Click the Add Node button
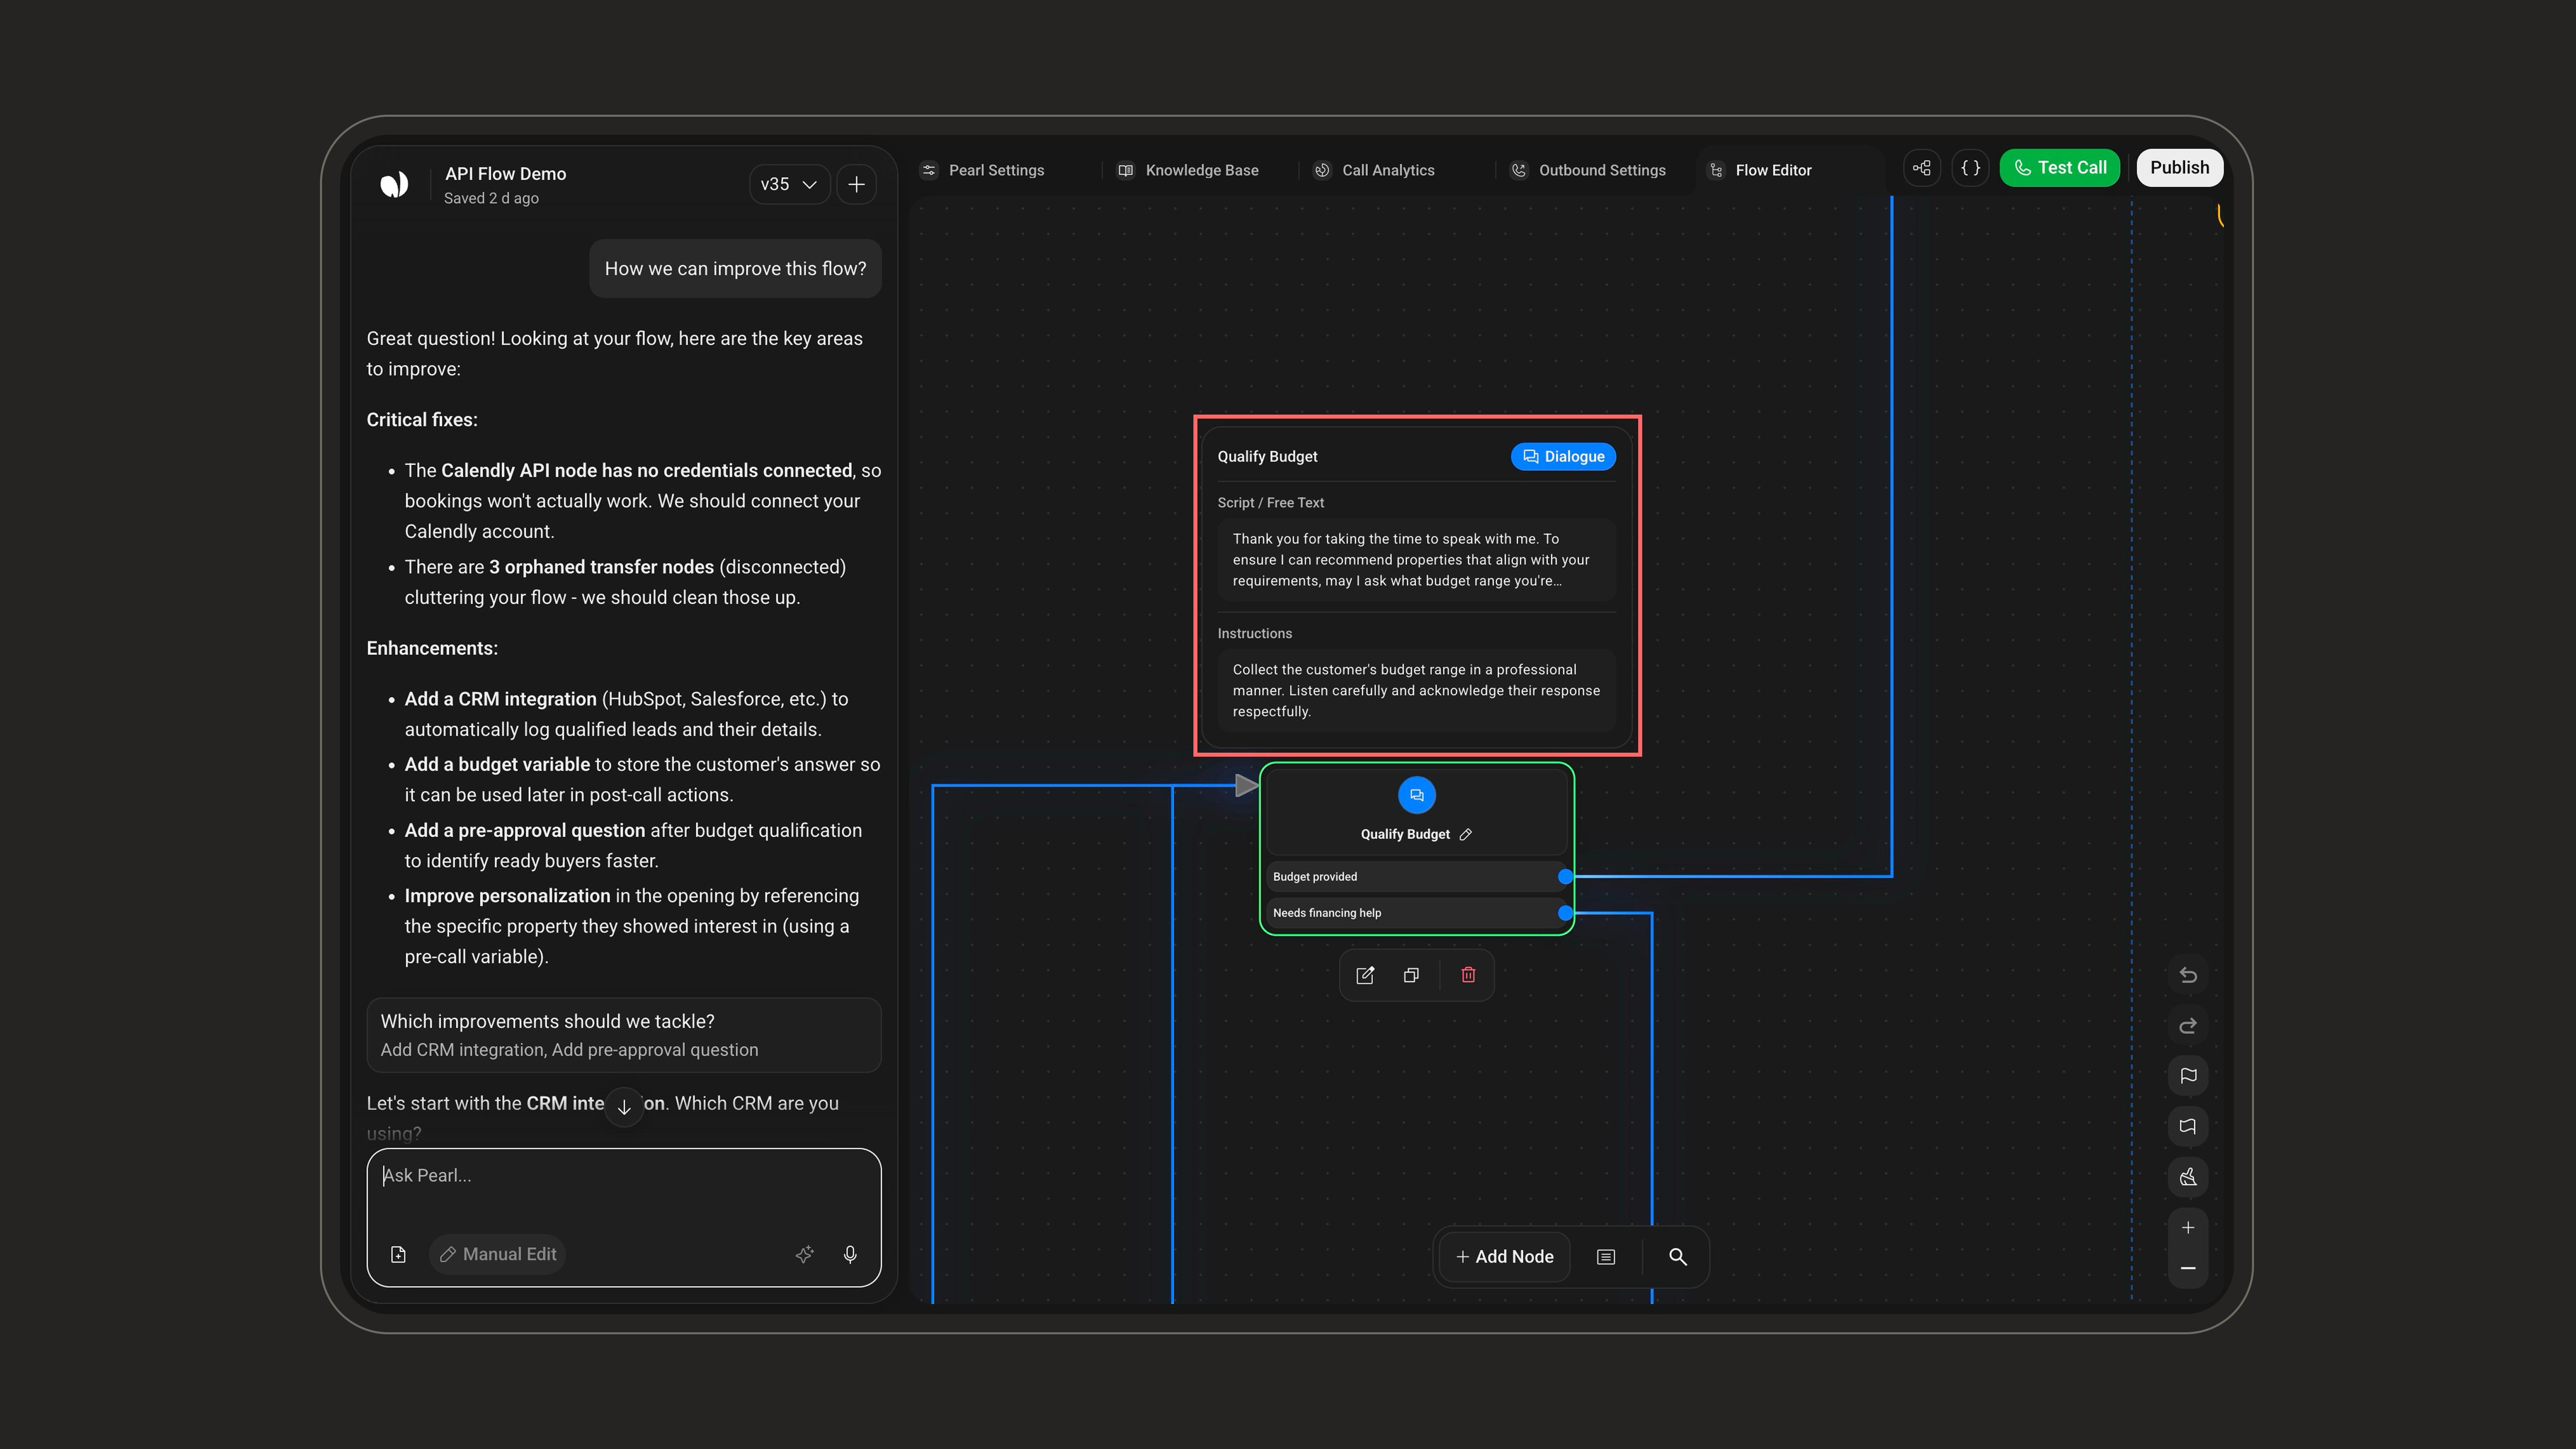The height and width of the screenshot is (1449, 2576). click(1505, 1257)
